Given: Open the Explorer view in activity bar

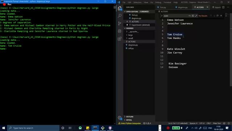Looking at the screenshot, I should click(120, 8).
